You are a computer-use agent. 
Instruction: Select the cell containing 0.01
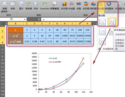(x=27, y=41)
